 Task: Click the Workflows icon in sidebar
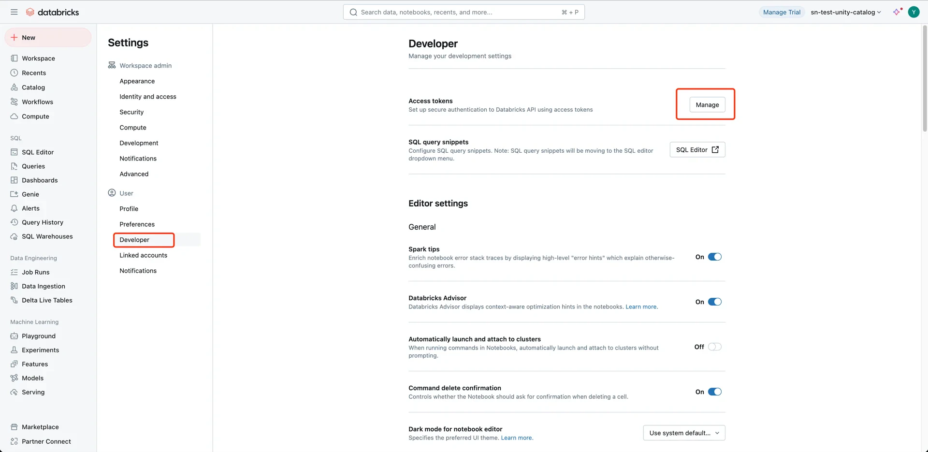14,102
